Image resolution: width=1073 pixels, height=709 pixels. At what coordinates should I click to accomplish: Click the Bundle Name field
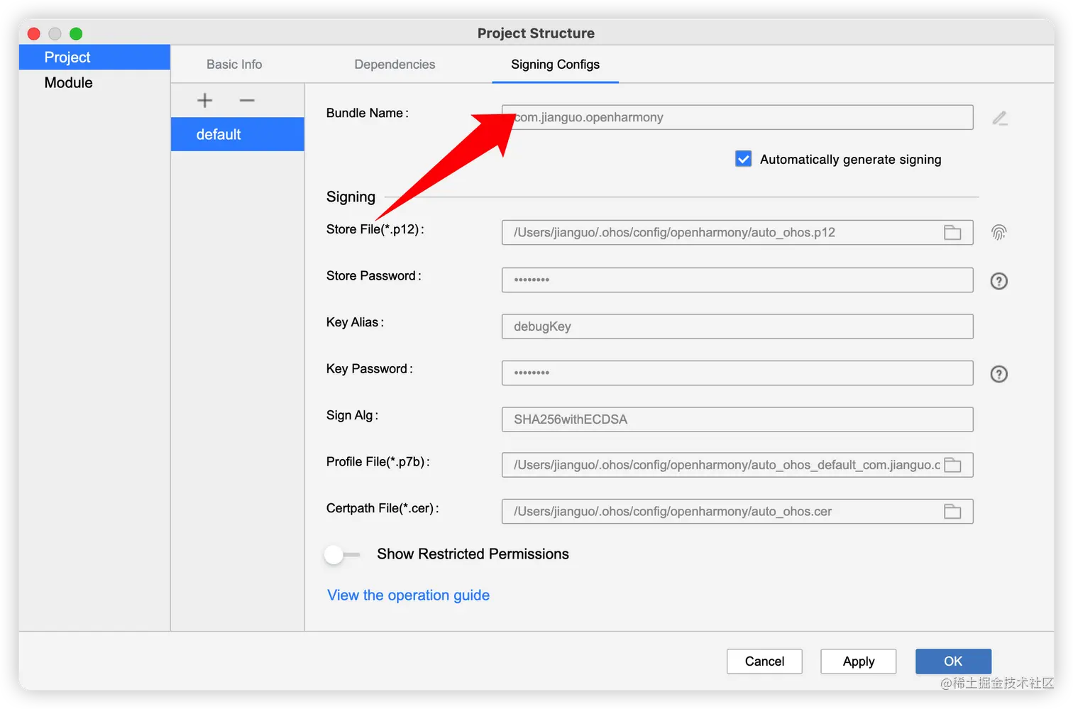click(737, 118)
